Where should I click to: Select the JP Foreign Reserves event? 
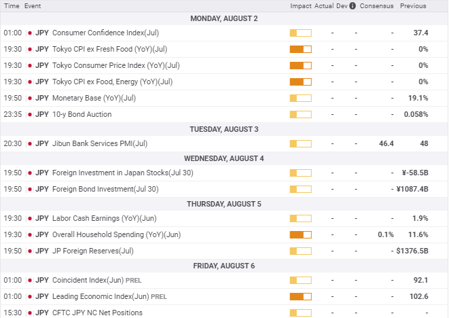[x=94, y=251]
